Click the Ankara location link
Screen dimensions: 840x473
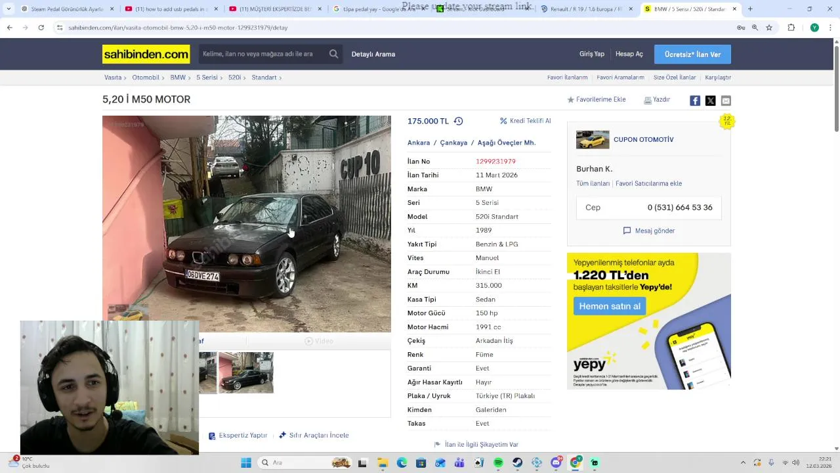point(419,143)
